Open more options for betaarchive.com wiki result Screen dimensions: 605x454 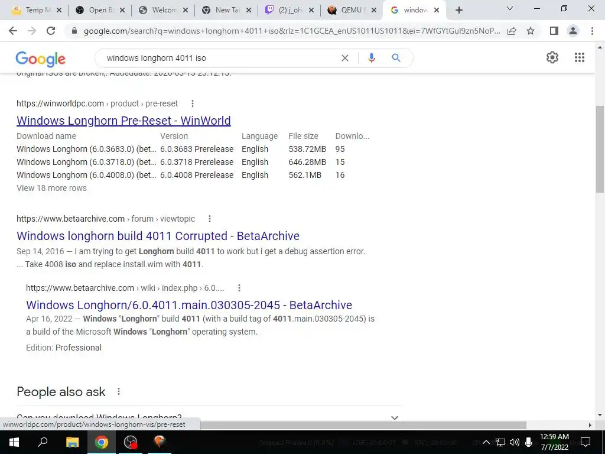click(x=239, y=288)
